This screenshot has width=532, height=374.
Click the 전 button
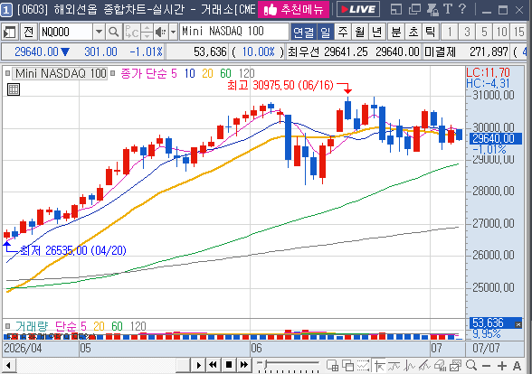29,33
